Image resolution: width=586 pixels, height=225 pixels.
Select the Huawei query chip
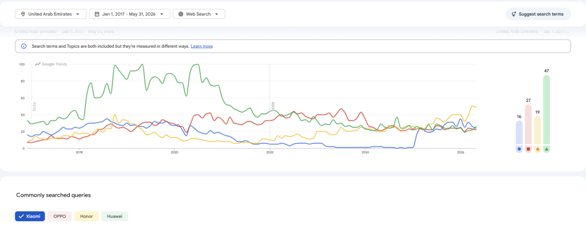114,216
